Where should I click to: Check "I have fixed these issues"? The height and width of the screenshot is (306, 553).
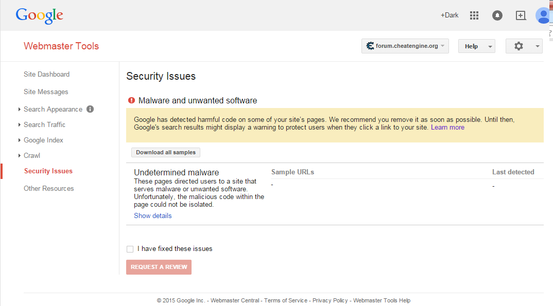tap(130, 249)
